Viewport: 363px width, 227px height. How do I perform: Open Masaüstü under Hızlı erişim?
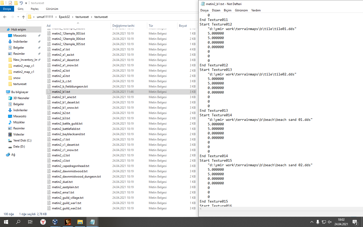click(20, 36)
